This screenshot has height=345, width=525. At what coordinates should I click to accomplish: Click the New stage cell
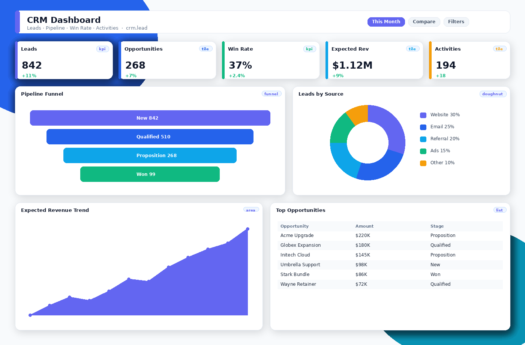coord(435,265)
